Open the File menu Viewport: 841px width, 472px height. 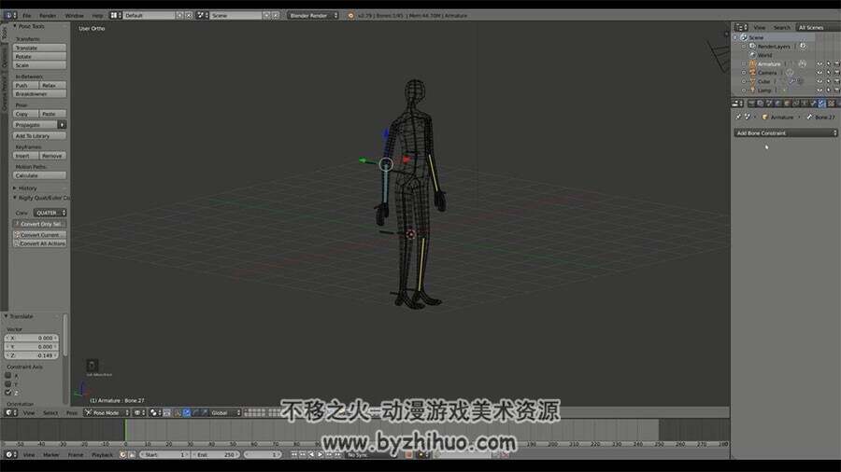[27, 16]
